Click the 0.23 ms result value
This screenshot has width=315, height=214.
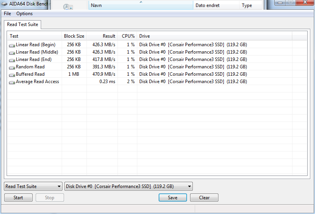[107, 82]
